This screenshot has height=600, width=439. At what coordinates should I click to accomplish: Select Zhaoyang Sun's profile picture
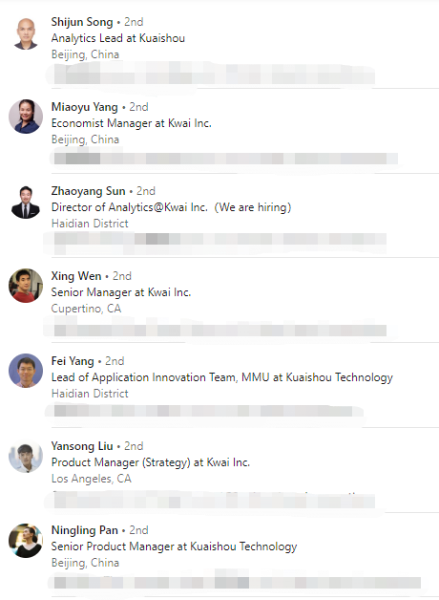[x=26, y=202]
